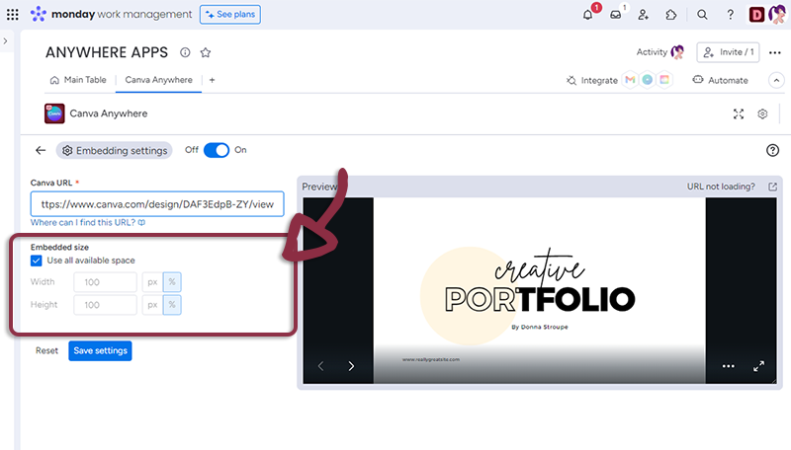The image size is (791, 450).
Task: Expand Canva Anywhere view to fullscreen
Action: tap(738, 113)
